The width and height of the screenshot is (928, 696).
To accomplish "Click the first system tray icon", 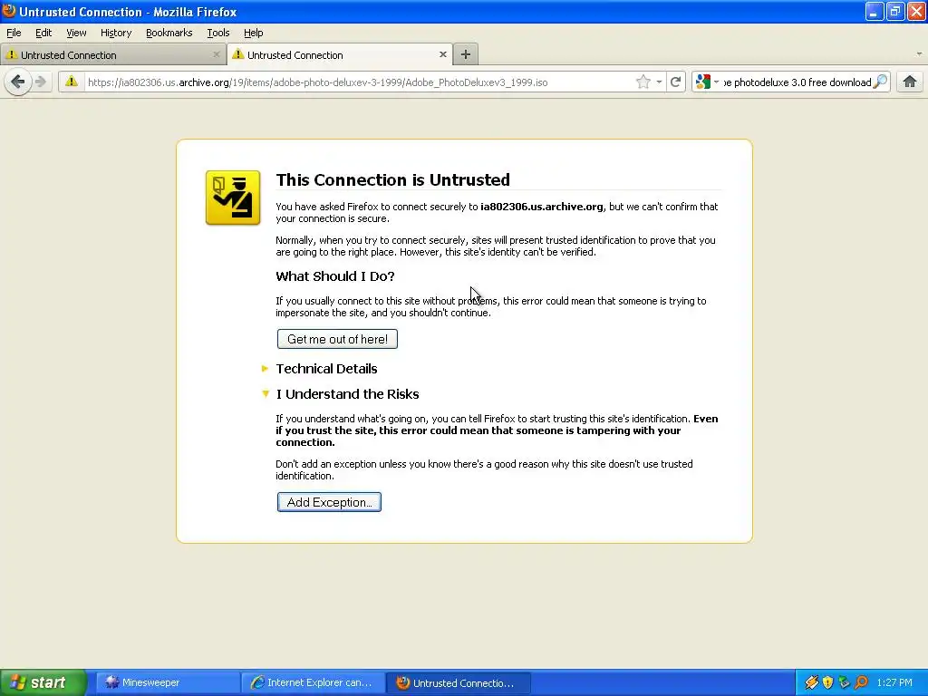I will 811,682.
